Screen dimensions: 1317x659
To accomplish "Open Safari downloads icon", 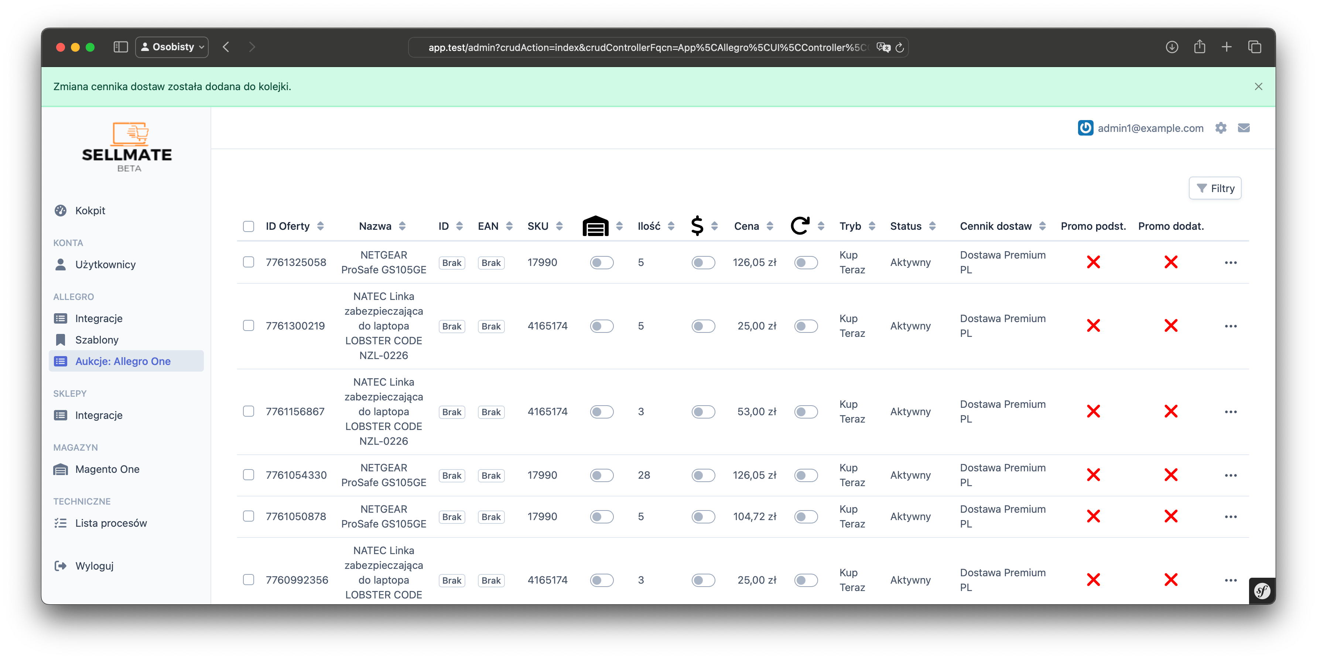I will click(x=1172, y=47).
